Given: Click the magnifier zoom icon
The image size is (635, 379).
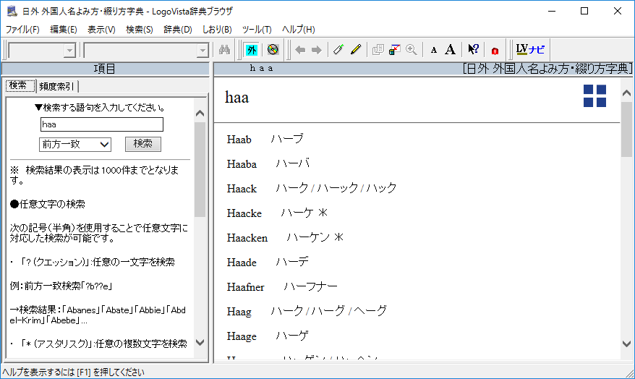Looking at the screenshot, I should point(411,50).
